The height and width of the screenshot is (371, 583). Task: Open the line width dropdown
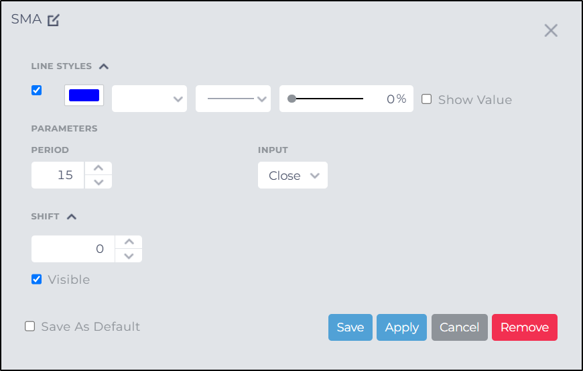pyautogui.click(x=149, y=99)
